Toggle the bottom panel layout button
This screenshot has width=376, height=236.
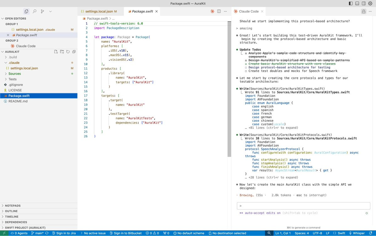[357, 3]
